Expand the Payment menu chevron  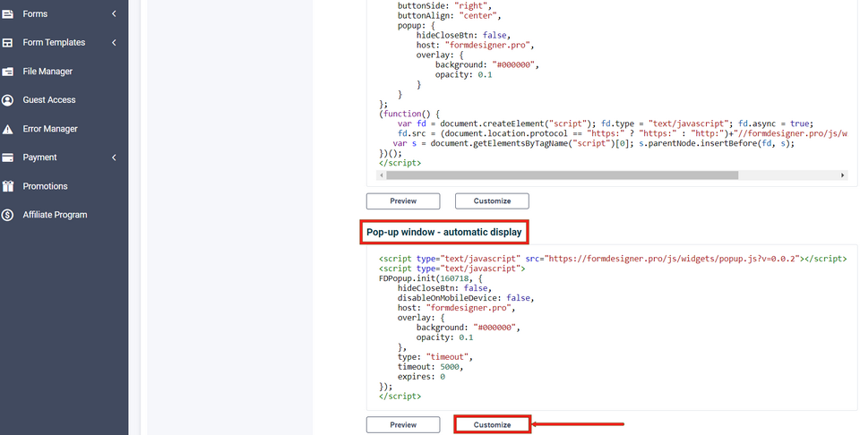tap(114, 158)
